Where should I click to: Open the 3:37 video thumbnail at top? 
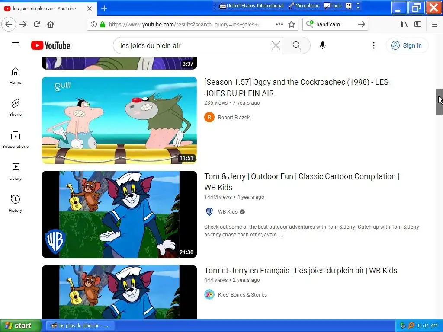pyautogui.click(x=119, y=63)
